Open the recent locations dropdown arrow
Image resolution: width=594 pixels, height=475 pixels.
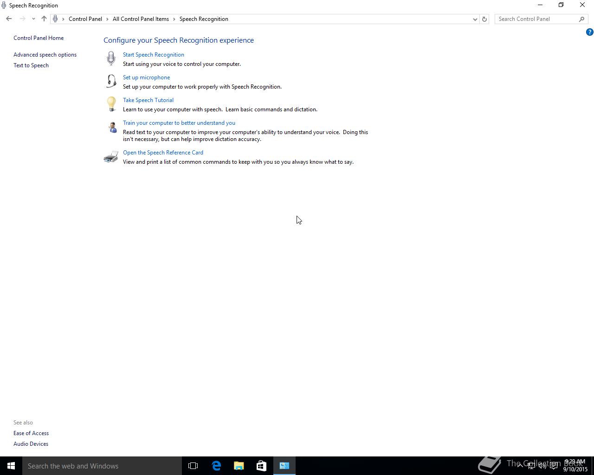(33, 19)
